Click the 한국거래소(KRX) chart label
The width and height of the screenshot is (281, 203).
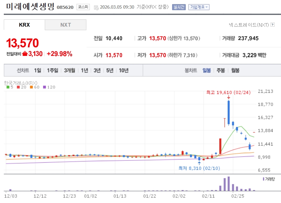coord(21,83)
